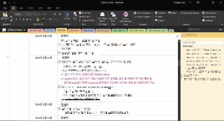The image size is (224, 121).
Task: Click New Macro in Macros group
Action: tap(209, 17)
